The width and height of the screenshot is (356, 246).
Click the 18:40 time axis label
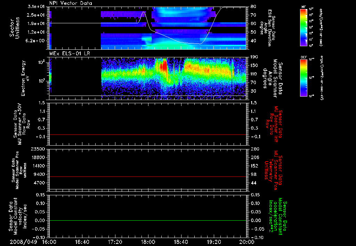click(x=181, y=242)
